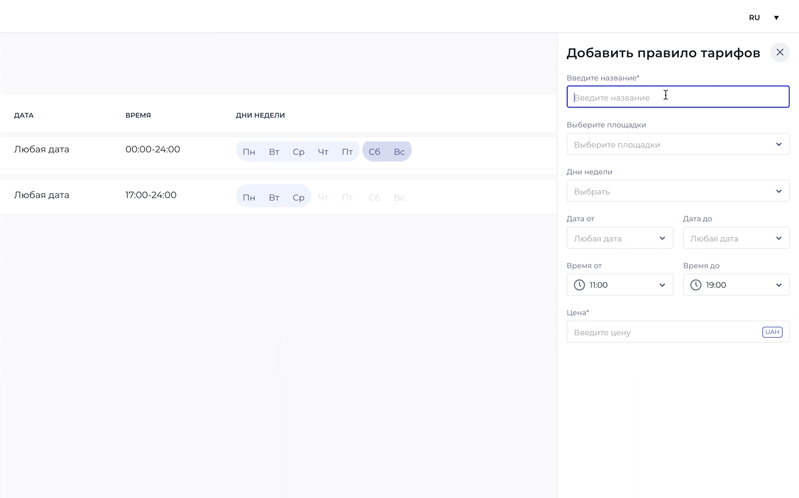Expand the 11:00 start time chevron
Screen dimensions: 799x498
(662, 285)
